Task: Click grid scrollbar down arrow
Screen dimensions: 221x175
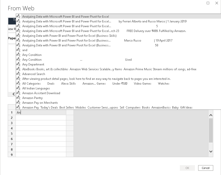Action: coord(211,152)
